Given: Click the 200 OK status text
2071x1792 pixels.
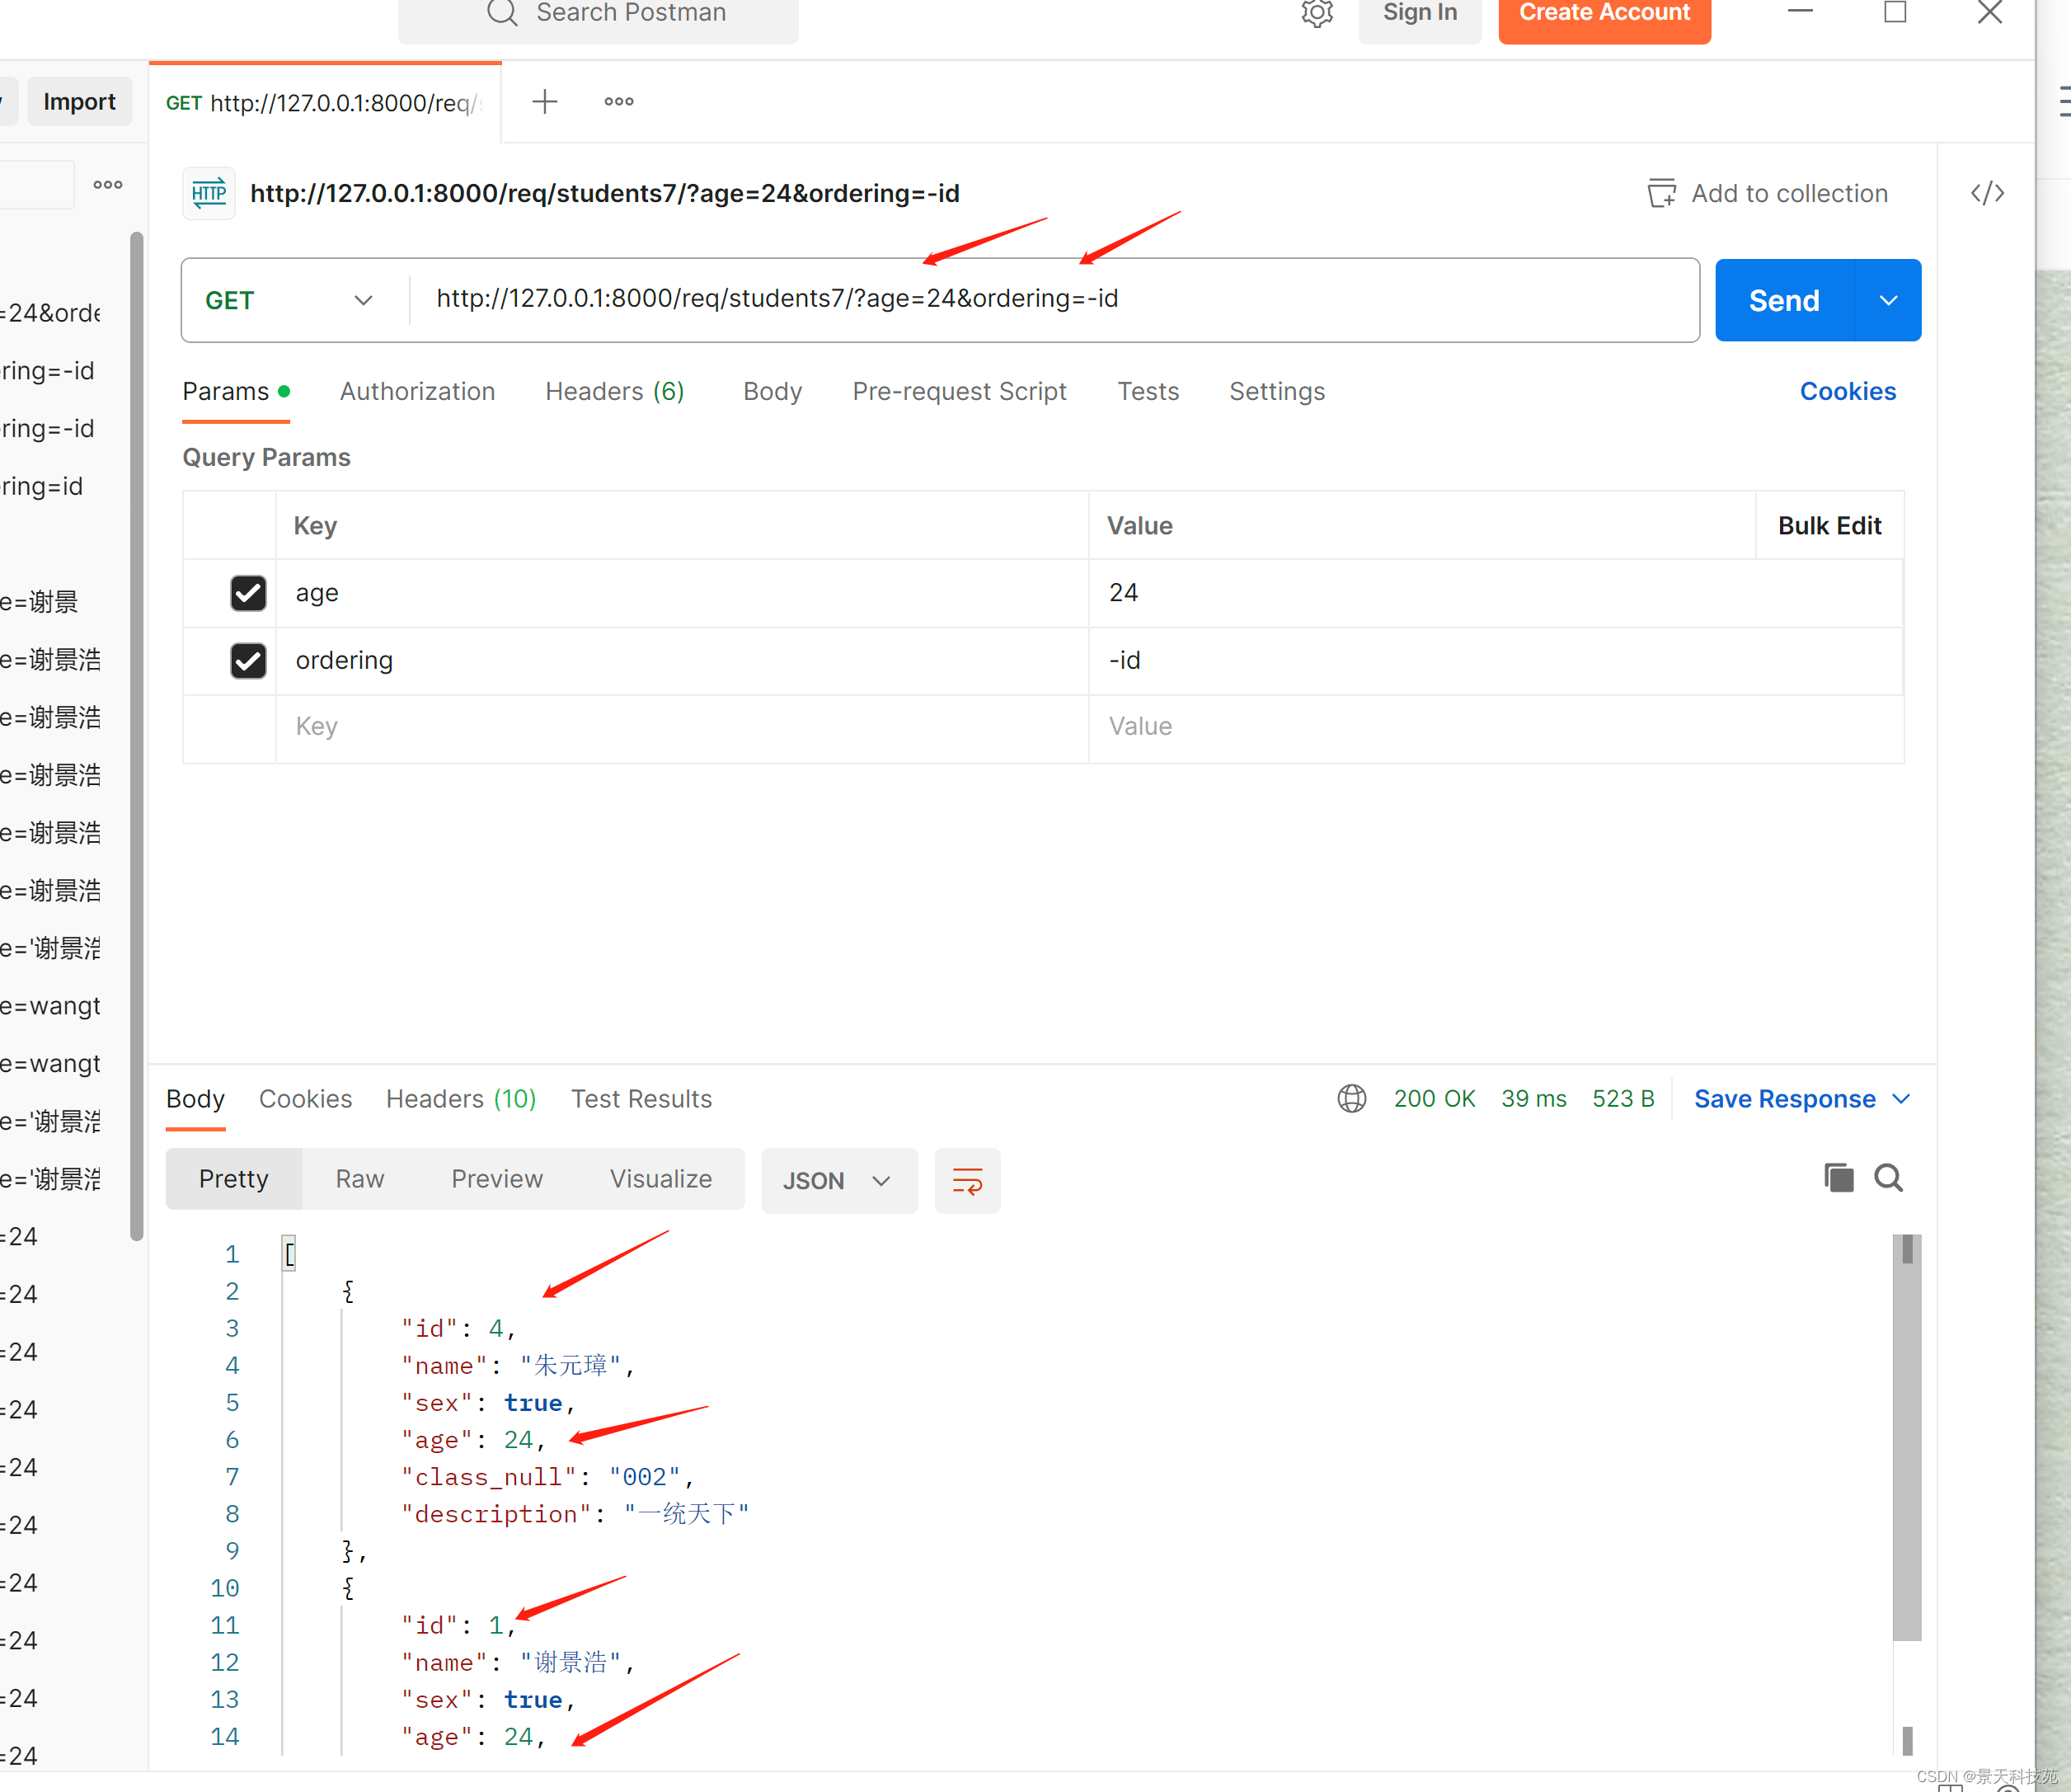Looking at the screenshot, I should (1434, 1098).
